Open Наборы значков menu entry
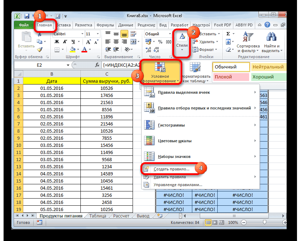The height and width of the screenshot is (241, 307). (x=200, y=157)
